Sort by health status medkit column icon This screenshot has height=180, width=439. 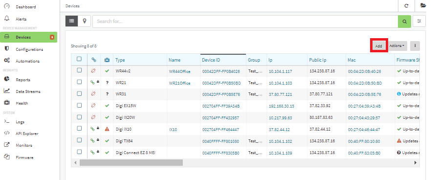click(107, 60)
